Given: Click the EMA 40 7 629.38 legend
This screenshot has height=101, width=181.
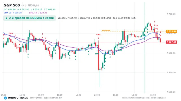Looking at the screenshot, I should 38,13.
